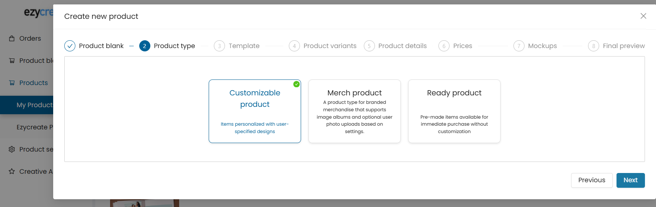The height and width of the screenshot is (207, 656).
Task: Click the Next button
Action: 631,180
